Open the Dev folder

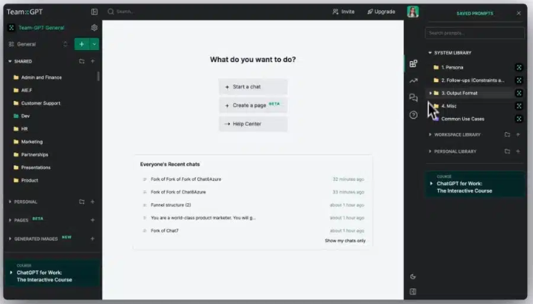pyautogui.click(x=22, y=116)
